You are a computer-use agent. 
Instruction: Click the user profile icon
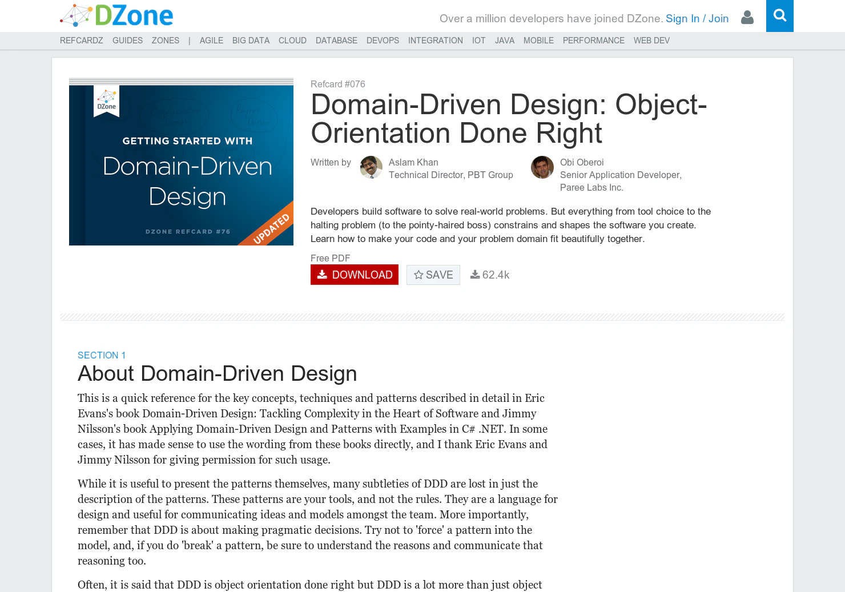(747, 18)
